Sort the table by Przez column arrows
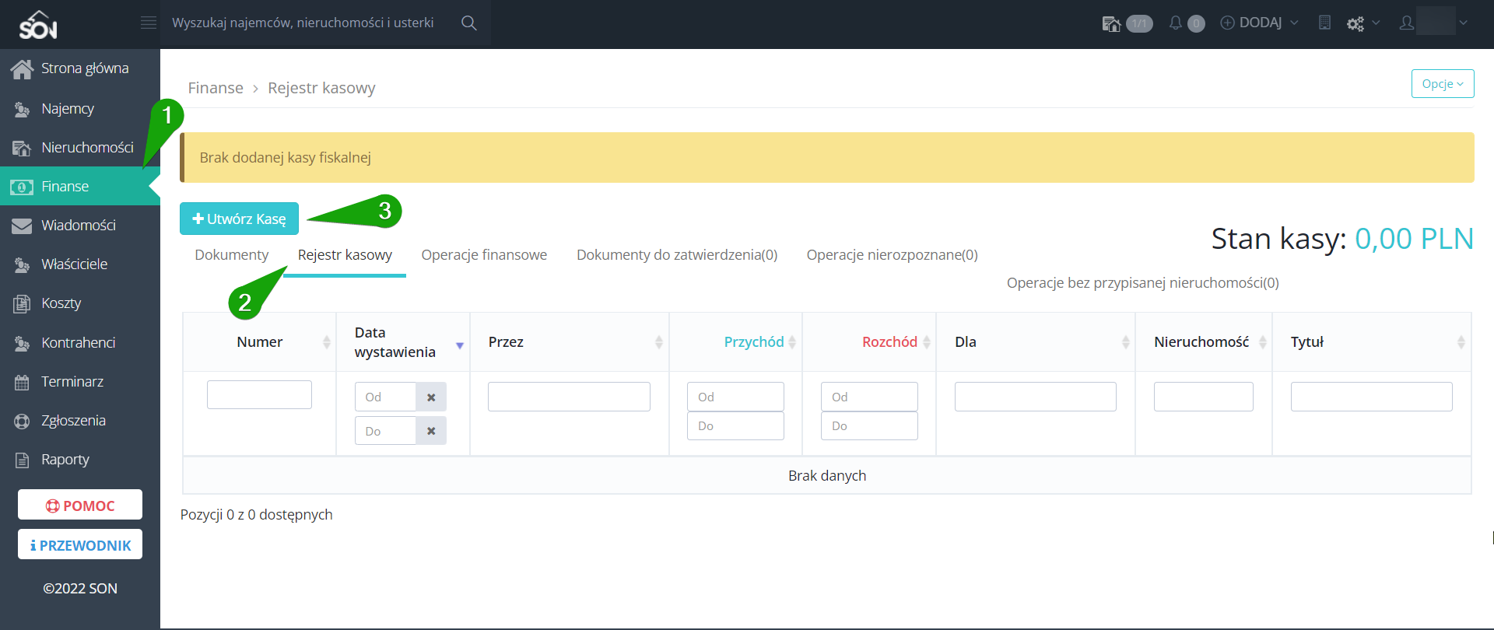1494x630 pixels. pyautogui.click(x=659, y=342)
